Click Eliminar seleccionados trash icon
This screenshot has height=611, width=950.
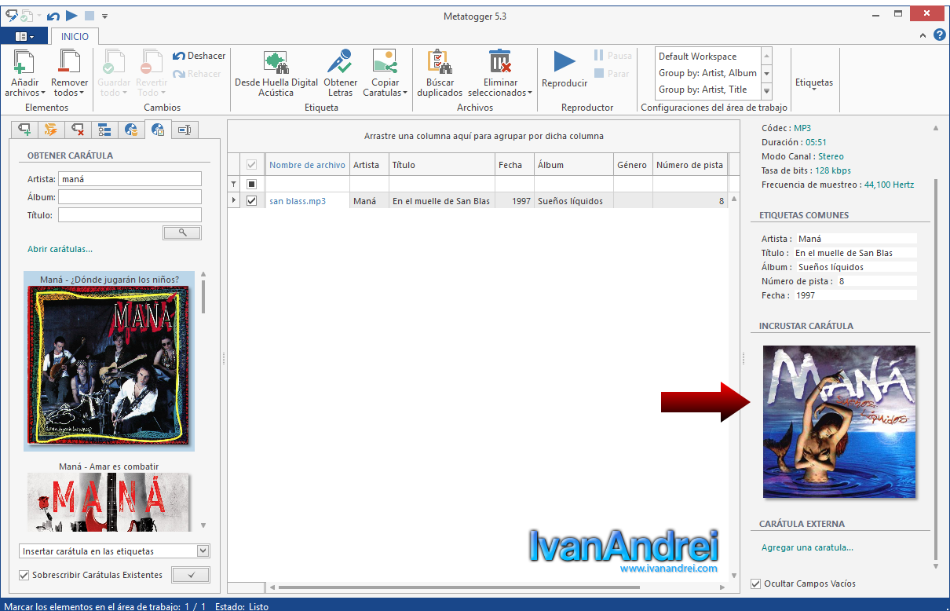click(x=500, y=62)
